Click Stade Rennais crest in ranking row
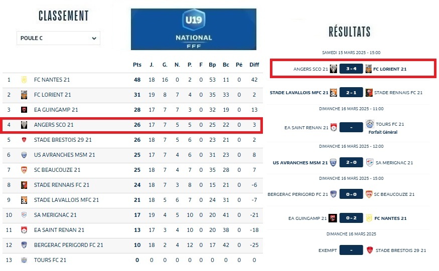This screenshot has height=271, width=439. click(24, 185)
